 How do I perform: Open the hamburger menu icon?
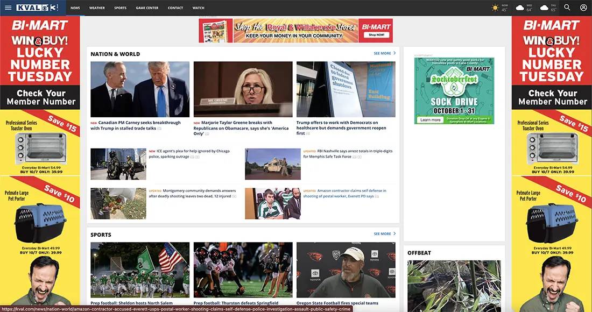point(8,8)
